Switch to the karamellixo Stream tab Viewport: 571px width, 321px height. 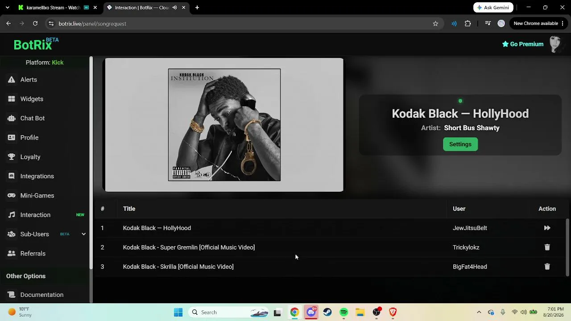pyautogui.click(x=53, y=8)
